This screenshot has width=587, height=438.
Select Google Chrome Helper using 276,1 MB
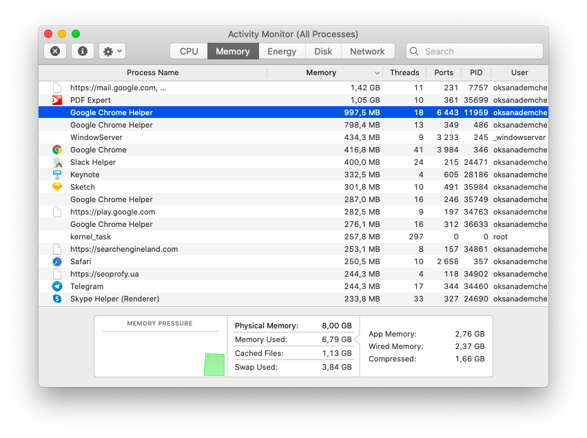(293, 224)
